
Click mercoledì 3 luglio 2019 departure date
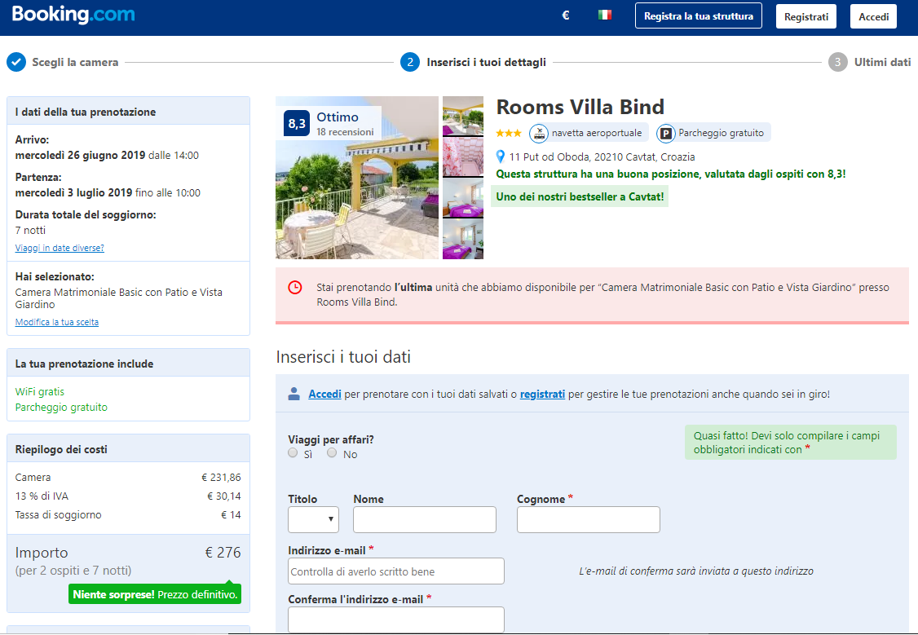(73, 193)
